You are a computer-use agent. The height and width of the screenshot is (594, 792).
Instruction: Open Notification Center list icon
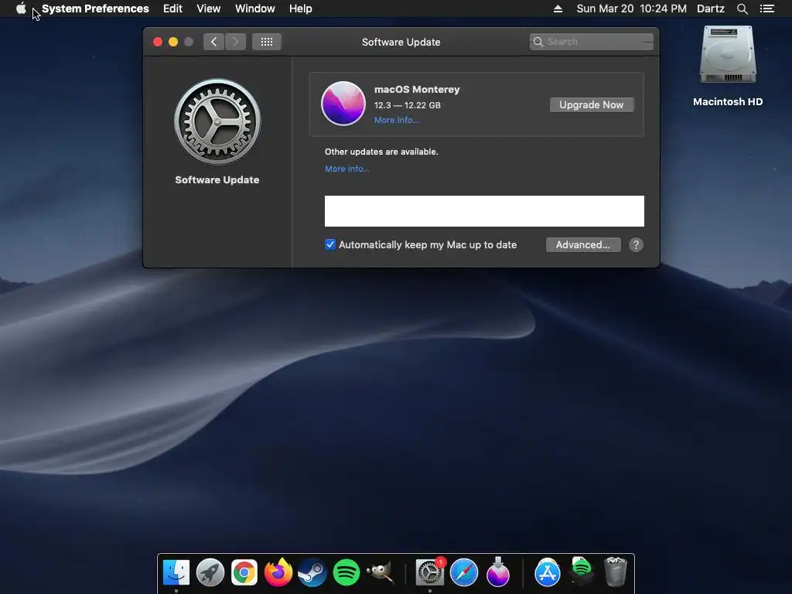(x=766, y=9)
